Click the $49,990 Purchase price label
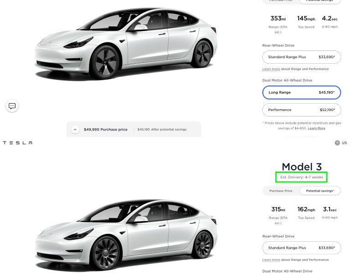352x273 pixels. tap(105, 129)
